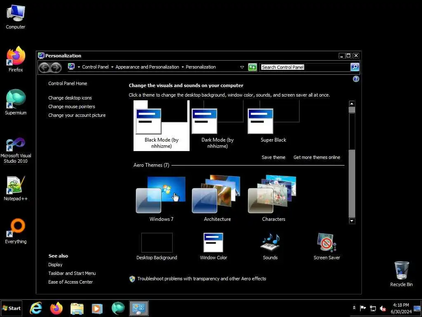Launch Firefox from the desktop shortcut
Viewport: 422px width, 317px height.
(x=16, y=59)
